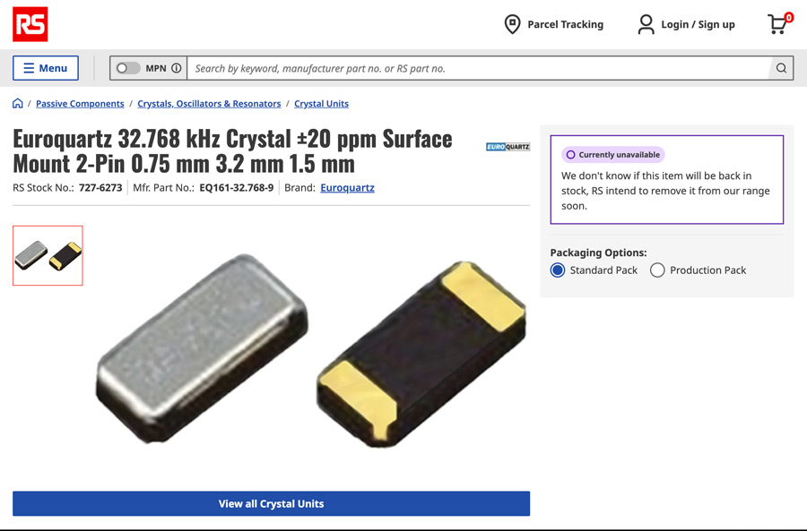
Task: Click the Euroquartz brand logo
Action: pos(508,147)
